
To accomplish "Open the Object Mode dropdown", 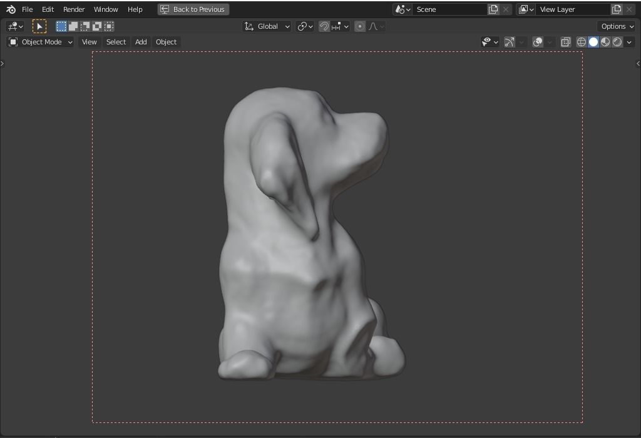I will point(41,42).
